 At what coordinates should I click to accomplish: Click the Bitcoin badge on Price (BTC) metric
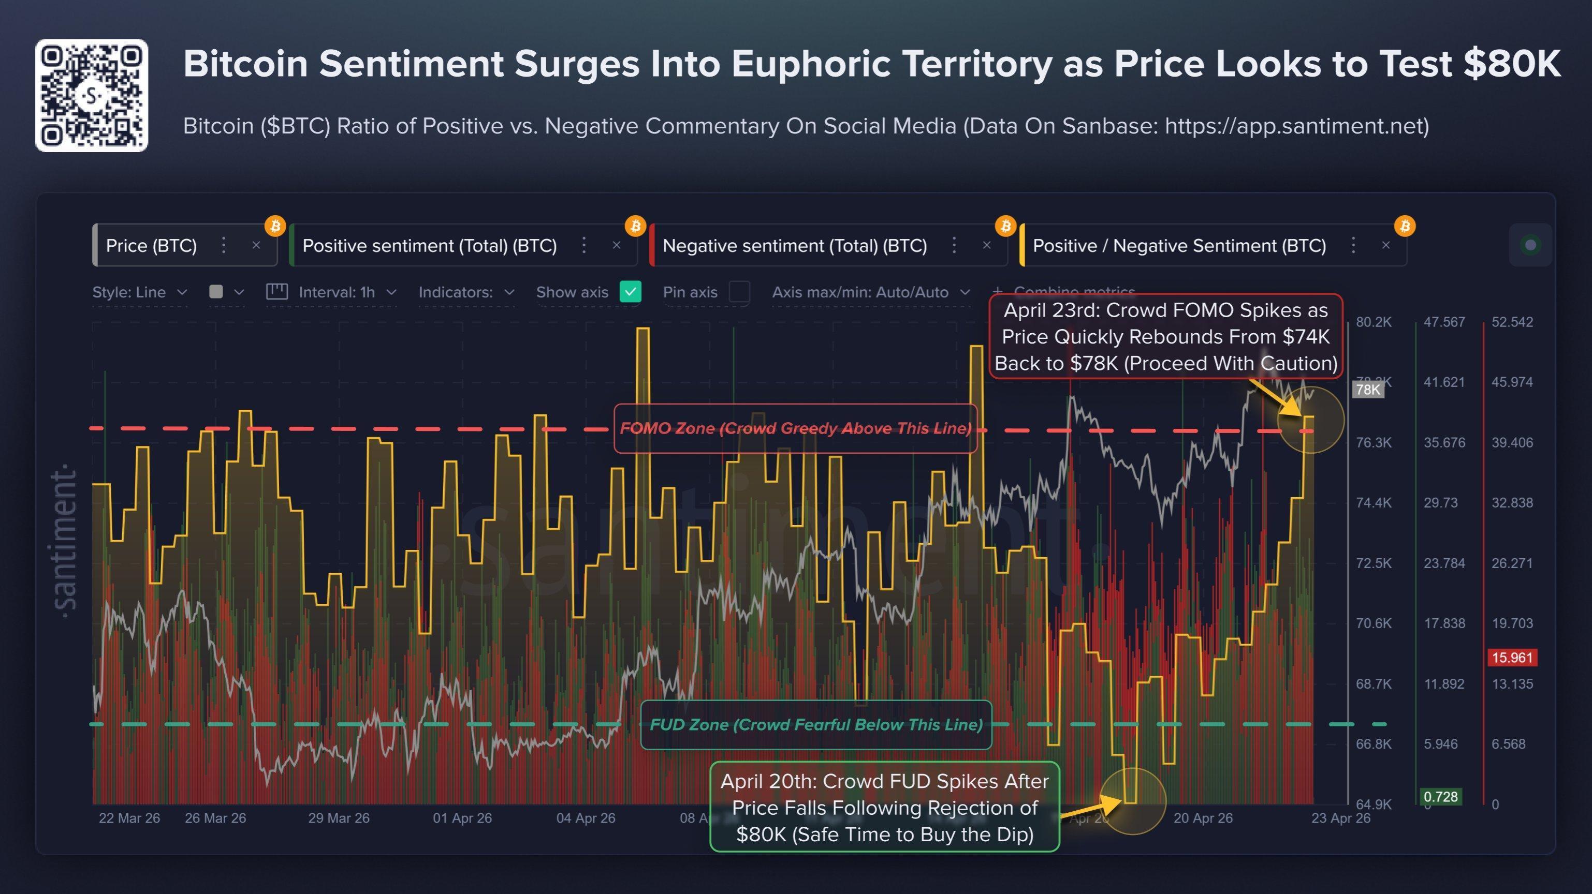click(x=275, y=227)
